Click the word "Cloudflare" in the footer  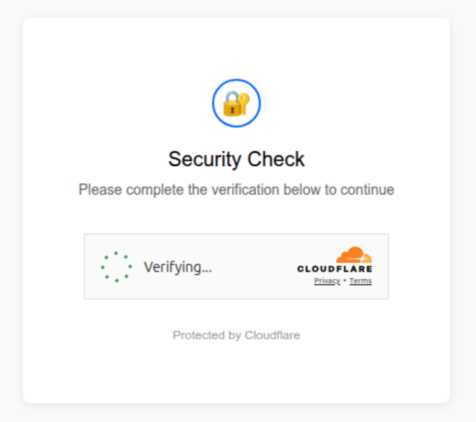tap(273, 335)
